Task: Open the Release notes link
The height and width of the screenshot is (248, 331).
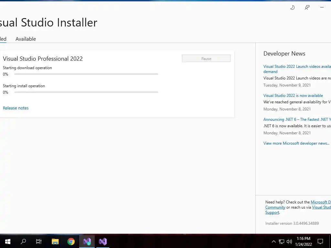Action: pos(16,108)
